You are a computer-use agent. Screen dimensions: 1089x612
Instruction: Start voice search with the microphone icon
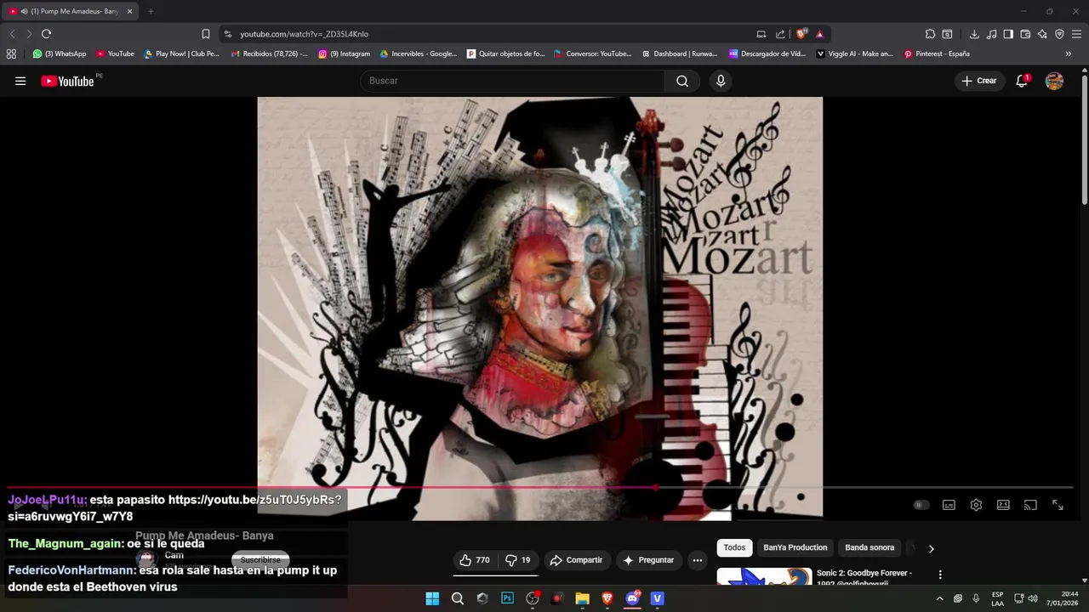point(721,81)
